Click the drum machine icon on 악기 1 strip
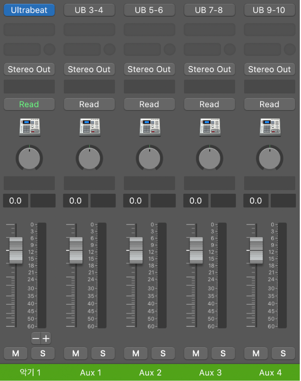The height and width of the screenshot is (381, 301). (30, 127)
